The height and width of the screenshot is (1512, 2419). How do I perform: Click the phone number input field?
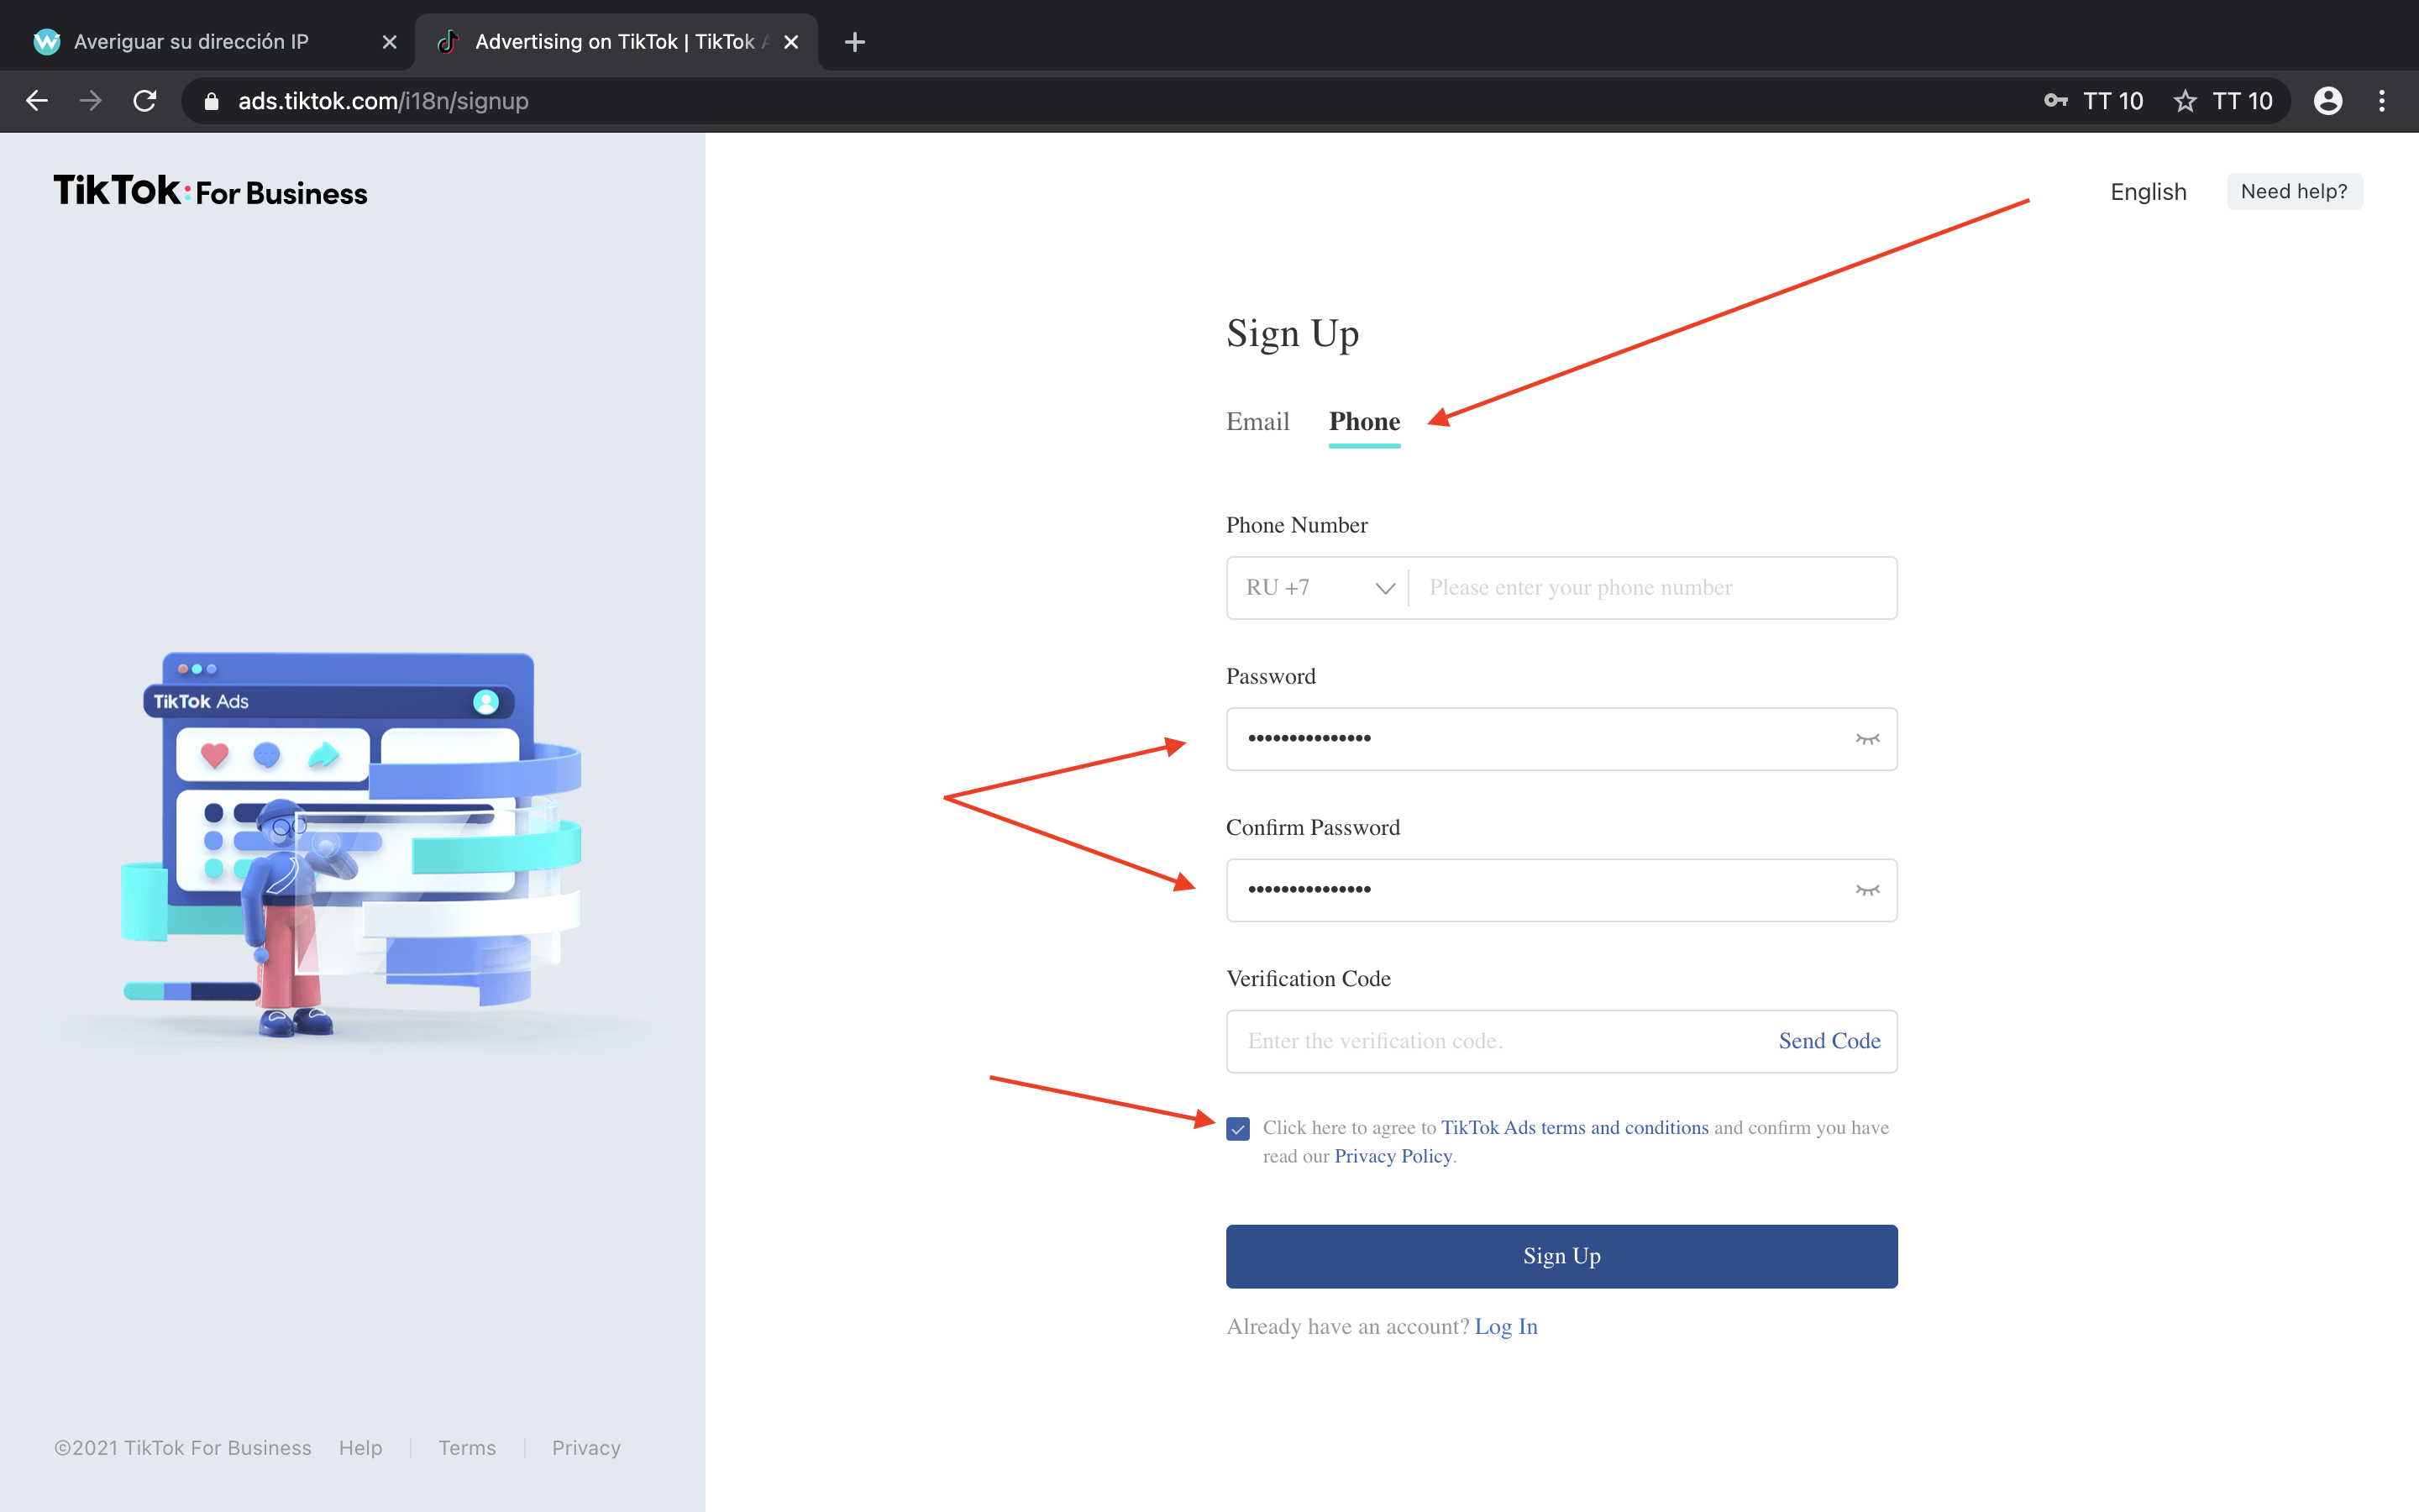tap(1650, 588)
